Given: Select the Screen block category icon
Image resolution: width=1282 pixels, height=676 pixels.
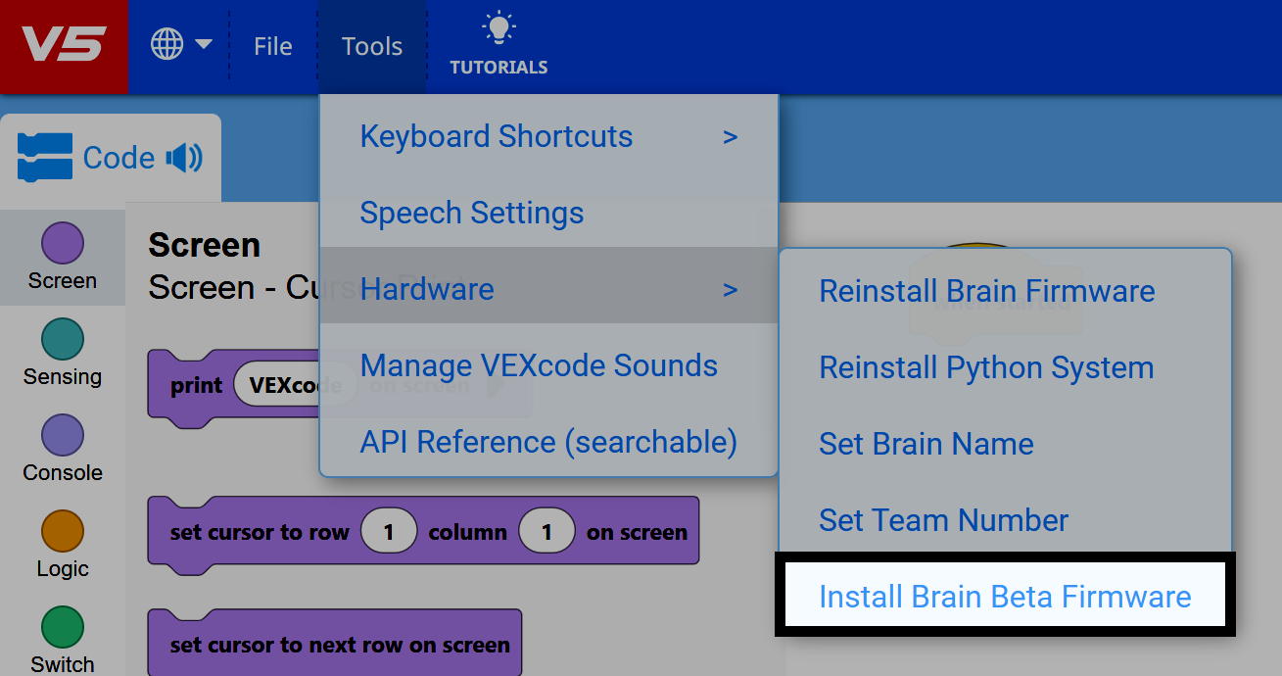Looking at the screenshot, I should click(63, 244).
